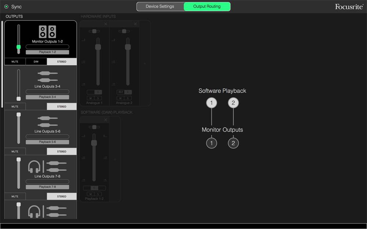This screenshot has height=229, width=367.
Task: Adjust the Line Outputs 7-8 level fader
Action: pyautogui.click(x=18, y=159)
